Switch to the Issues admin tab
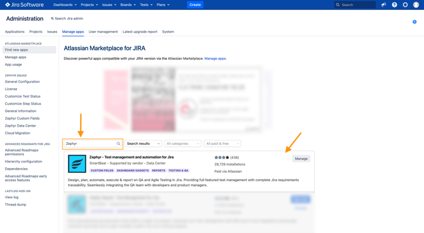Screen dimensions: 424x233 [x=52, y=31]
